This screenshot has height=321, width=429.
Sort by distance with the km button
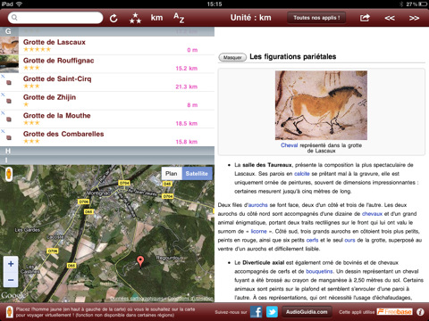(156, 18)
